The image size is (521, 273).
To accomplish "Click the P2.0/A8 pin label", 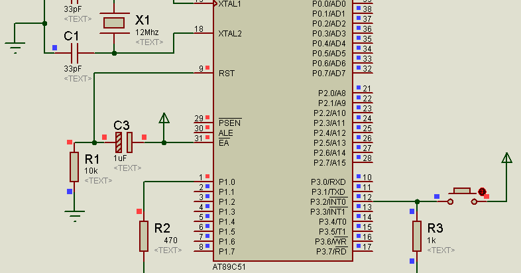I will tap(332, 93).
